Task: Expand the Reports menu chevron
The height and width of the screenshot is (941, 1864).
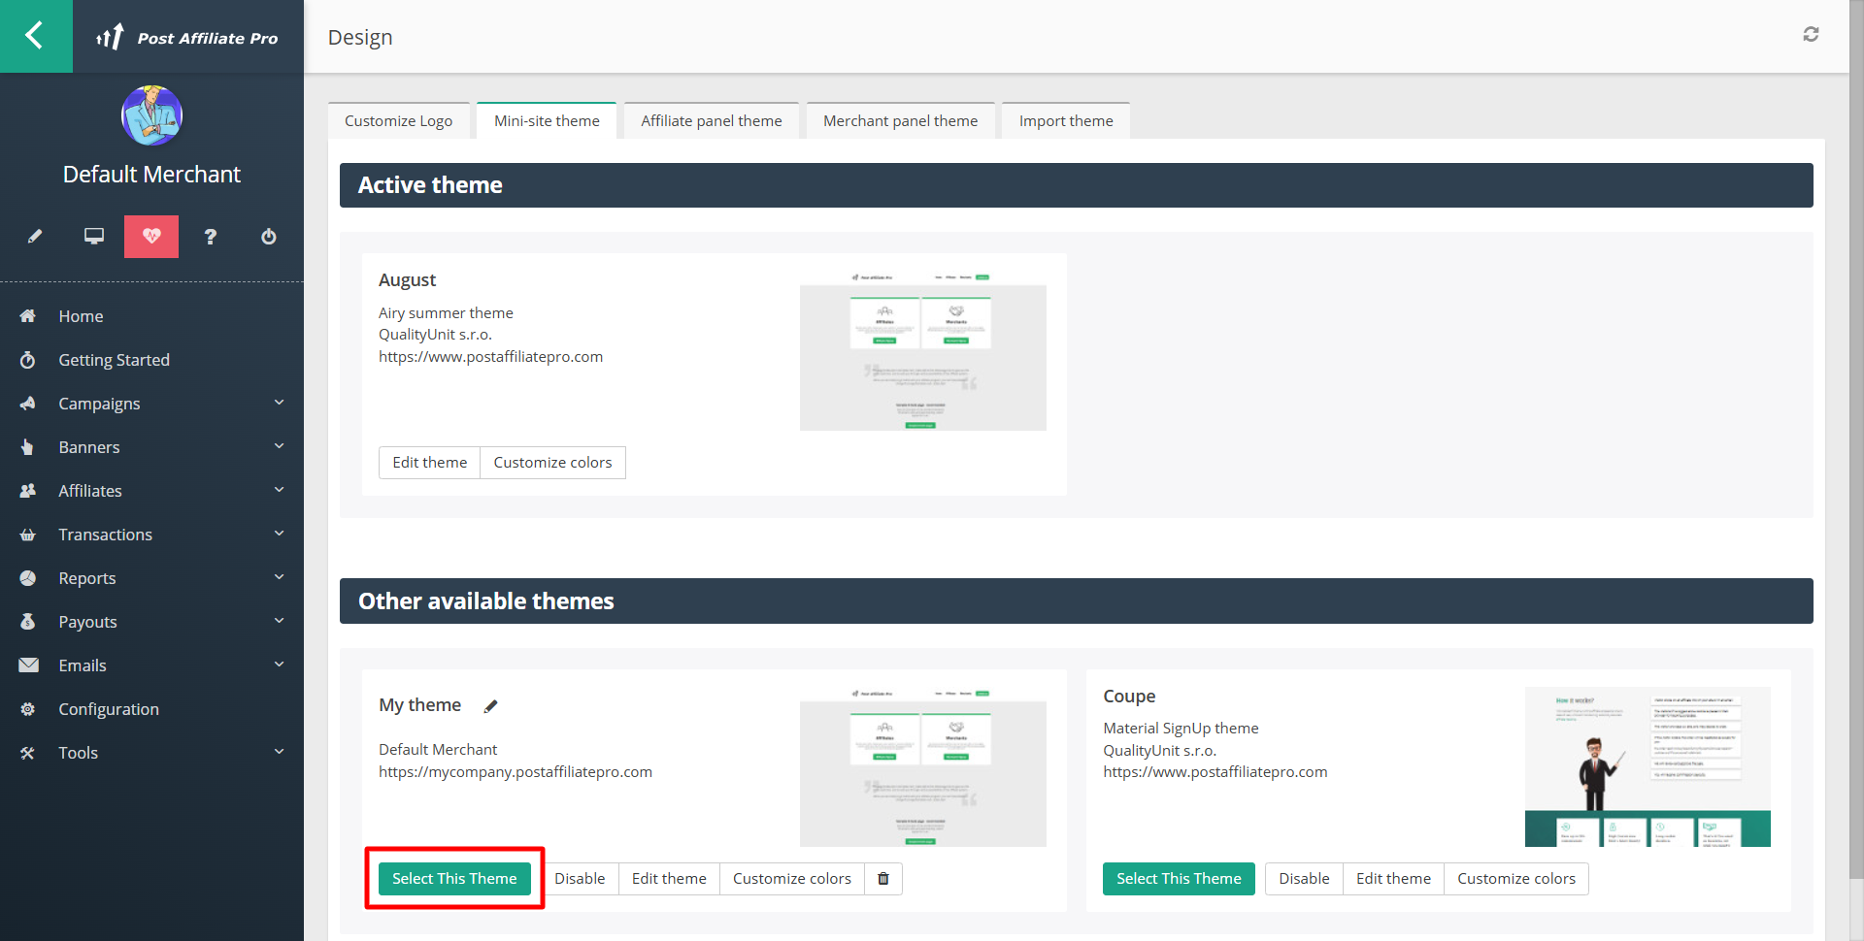Action: point(280,577)
